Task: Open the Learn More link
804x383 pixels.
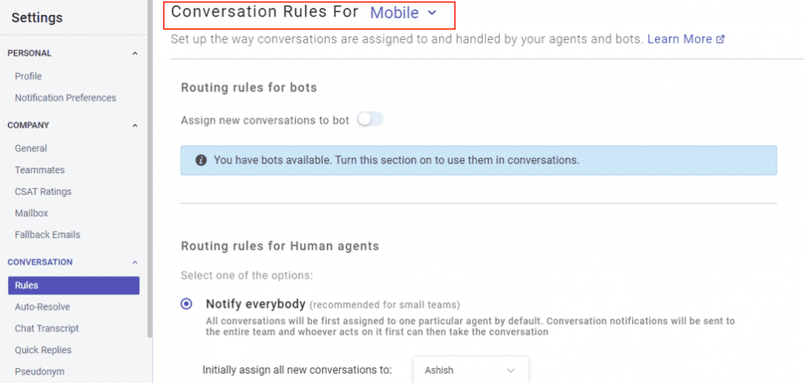Action: tap(680, 39)
